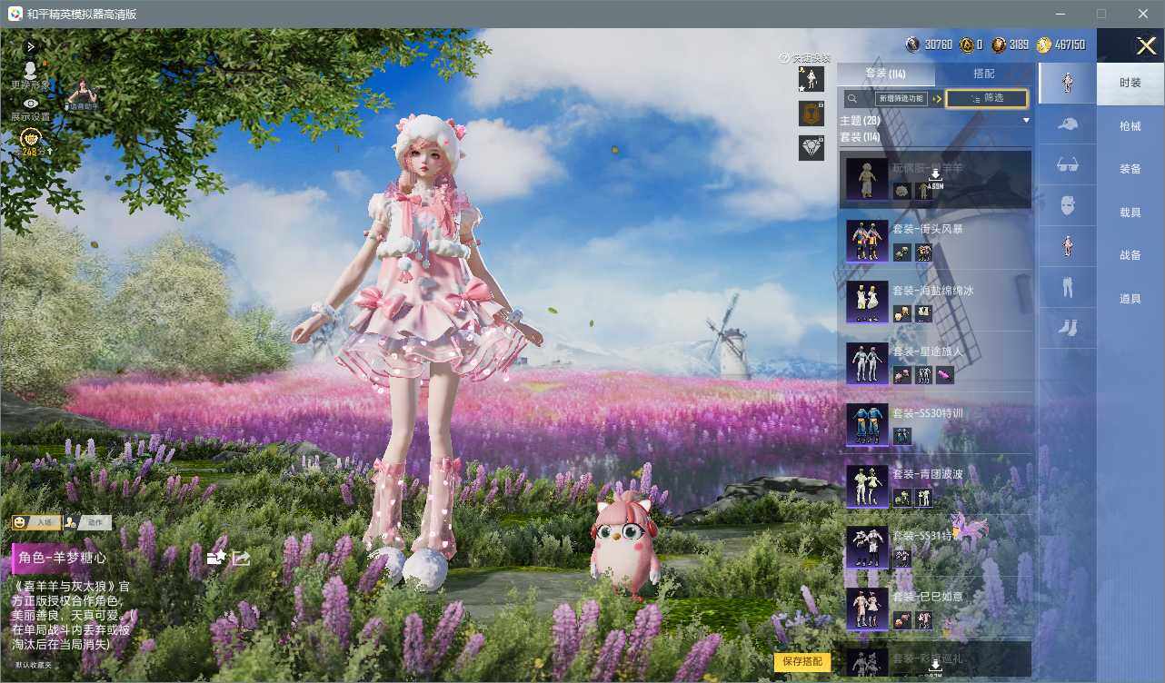Image resolution: width=1165 pixels, height=683 pixels.
Task: Select the 套装-青团波波 outfit
Action: pos(934,485)
